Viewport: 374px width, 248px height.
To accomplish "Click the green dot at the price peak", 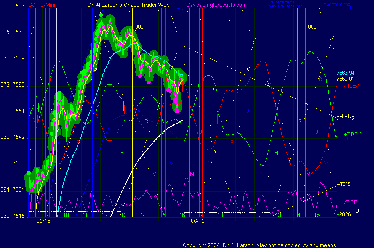I will [x=101, y=15].
